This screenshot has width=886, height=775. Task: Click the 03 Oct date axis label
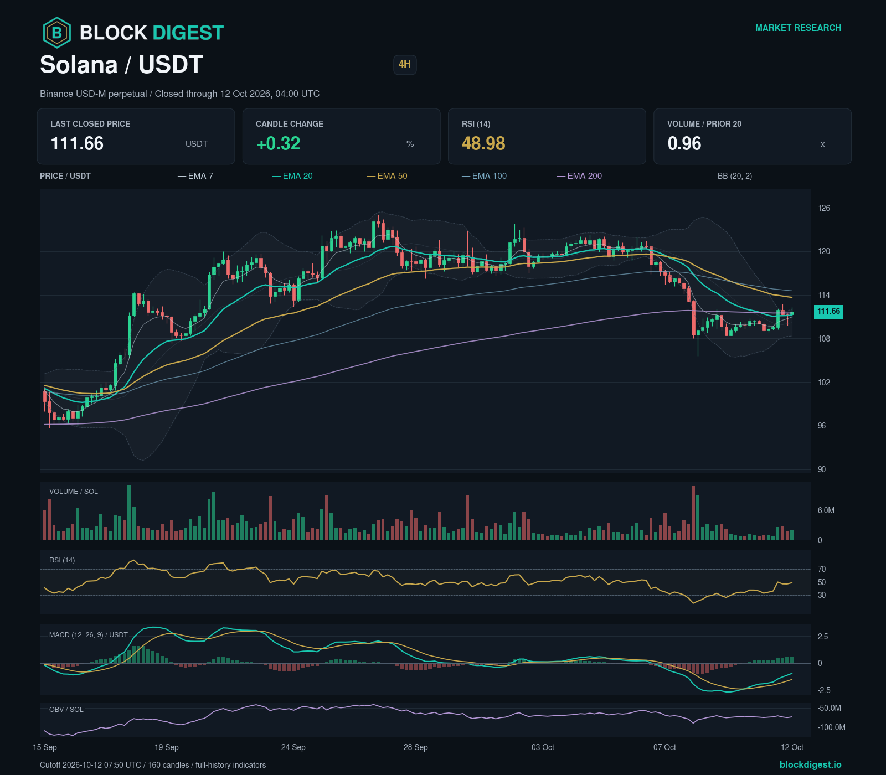(x=543, y=747)
